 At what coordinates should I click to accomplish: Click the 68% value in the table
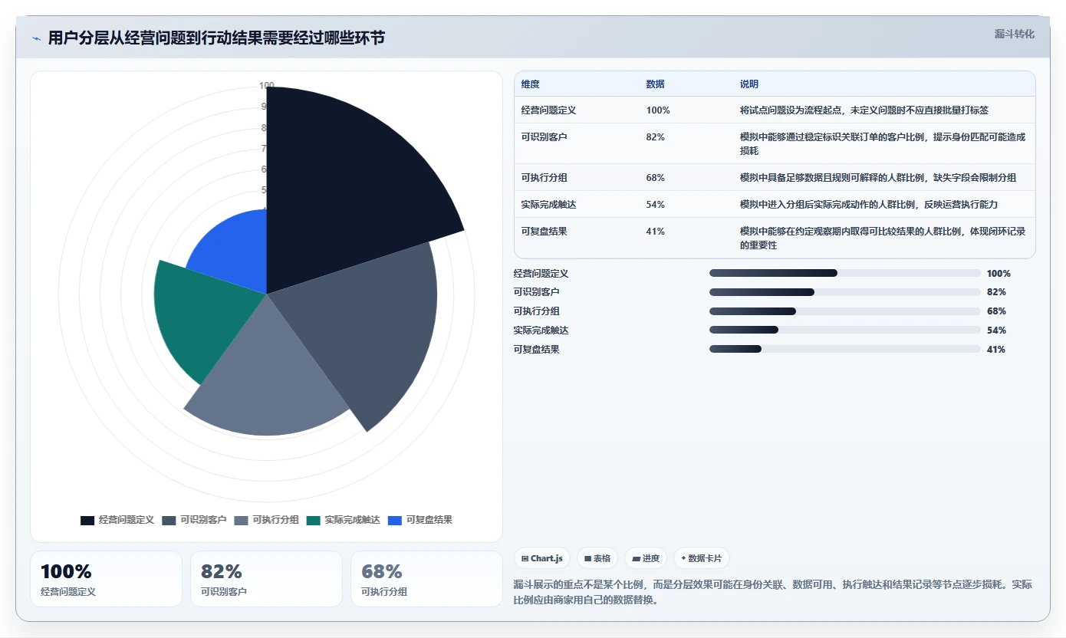655,178
